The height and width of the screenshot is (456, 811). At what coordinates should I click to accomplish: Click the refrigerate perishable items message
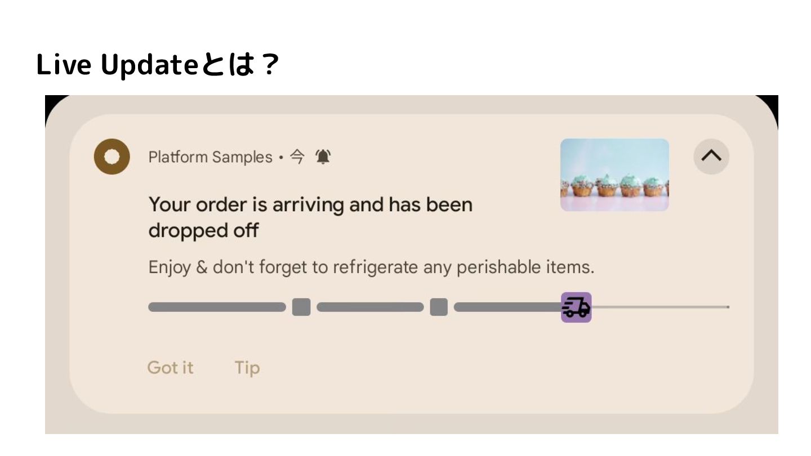coord(371,267)
